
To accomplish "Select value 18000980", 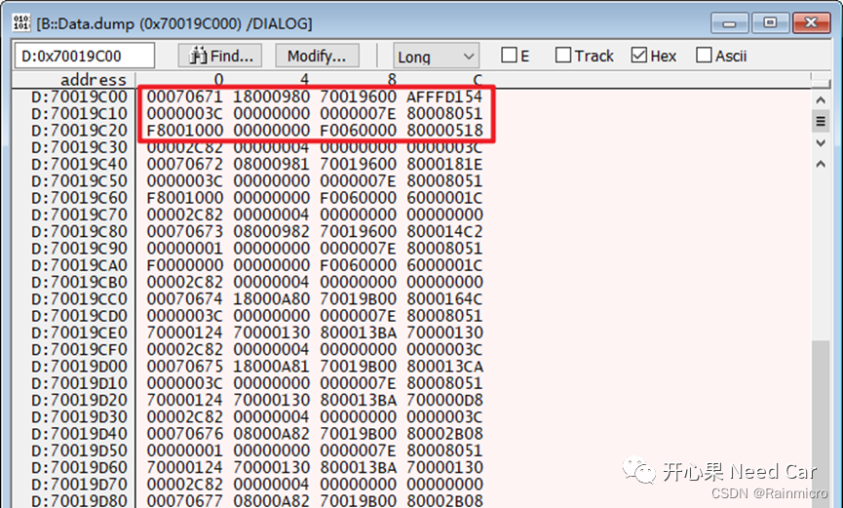I will point(272,97).
